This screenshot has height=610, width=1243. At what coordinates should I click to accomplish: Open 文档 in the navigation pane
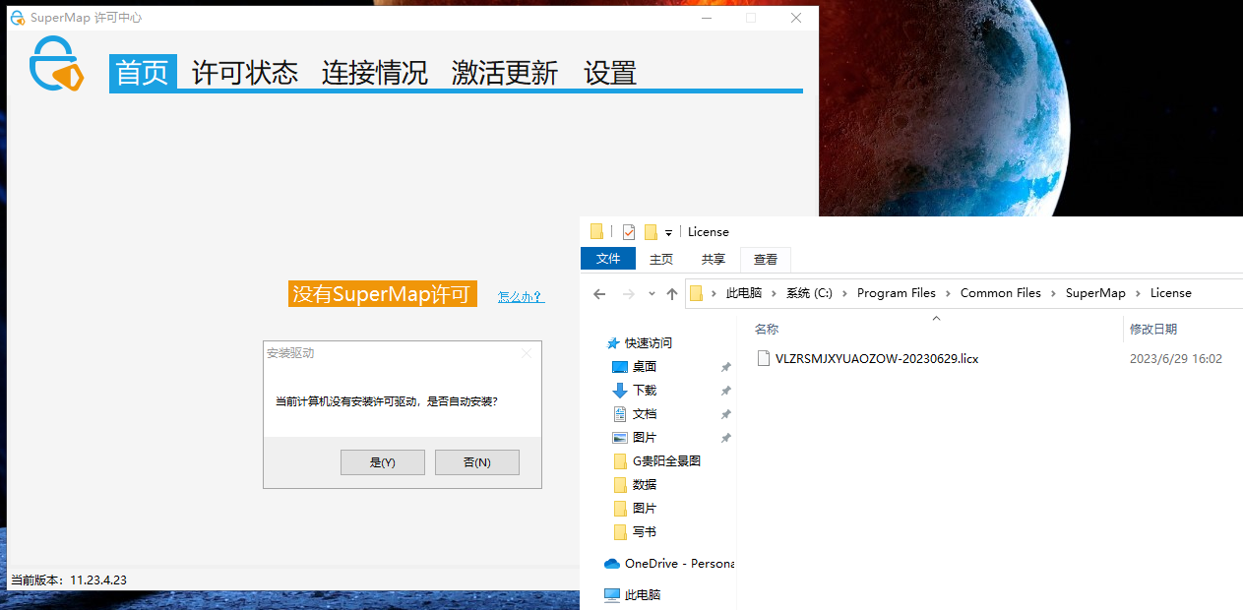(x=645, y=413)
